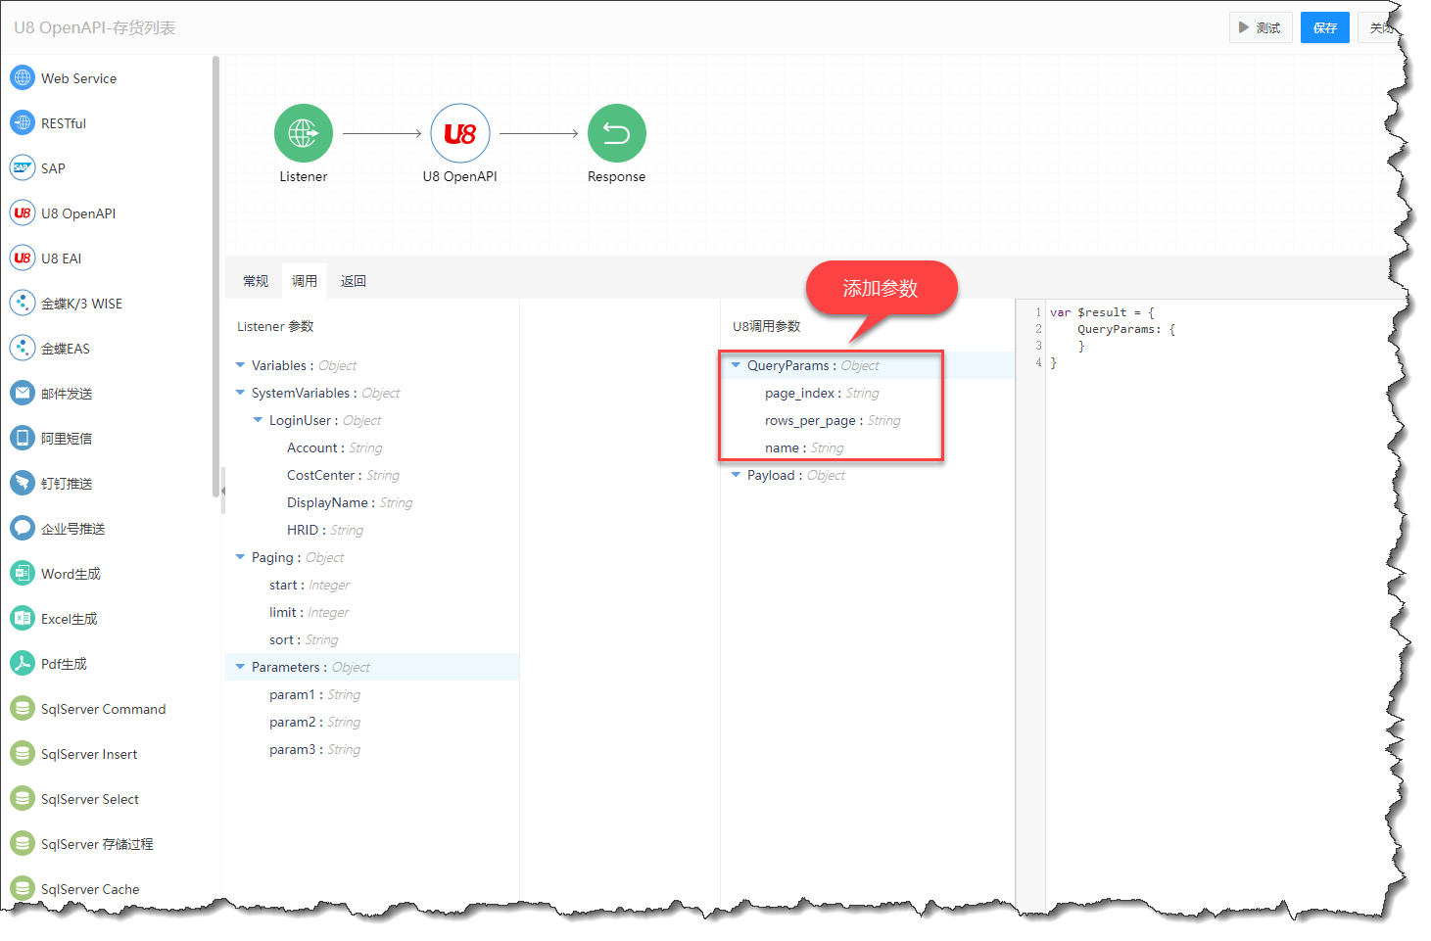Viewport: 1431px width, 941px height.
Task: Select the sort : String item
Action: (x=304, y=639)
